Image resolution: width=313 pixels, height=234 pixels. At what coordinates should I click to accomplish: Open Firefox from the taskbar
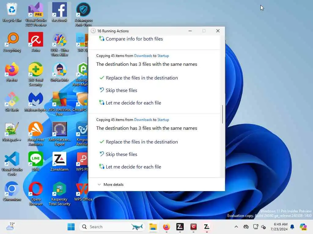point(167,227)
